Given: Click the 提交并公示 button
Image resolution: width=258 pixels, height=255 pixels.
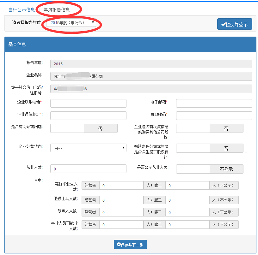Looking at the screenshot, I should pyautogui.click(x=235, y=24).
